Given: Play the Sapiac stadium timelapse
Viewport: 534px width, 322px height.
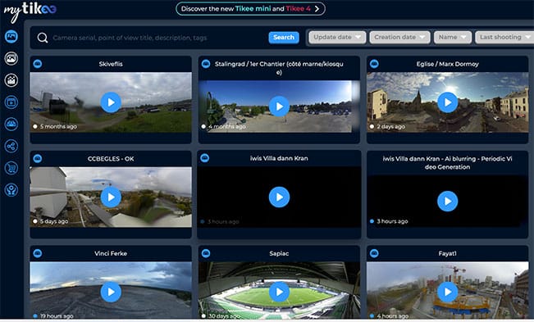Looking at the screenshot, I should [279, 292].
